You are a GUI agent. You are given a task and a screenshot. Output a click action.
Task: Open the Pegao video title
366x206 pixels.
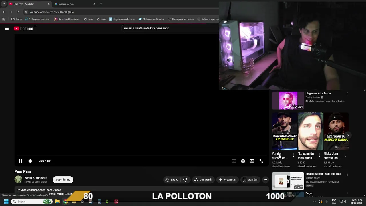point(309,193)
